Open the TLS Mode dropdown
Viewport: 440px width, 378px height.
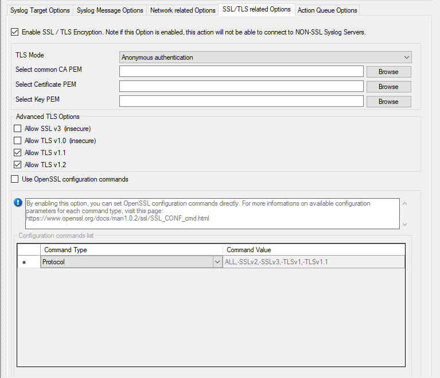pyautogui.click(x=266, y=57)
